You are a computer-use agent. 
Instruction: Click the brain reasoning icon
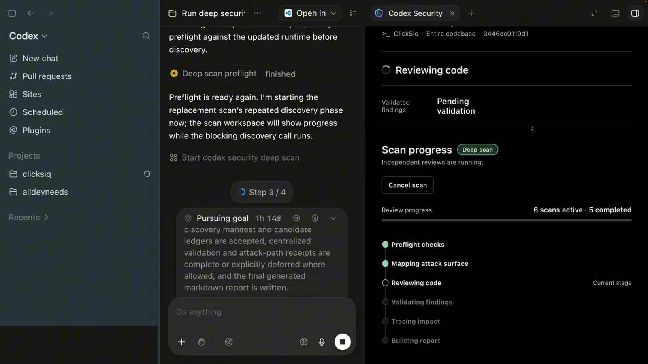(x=304, y=342)
